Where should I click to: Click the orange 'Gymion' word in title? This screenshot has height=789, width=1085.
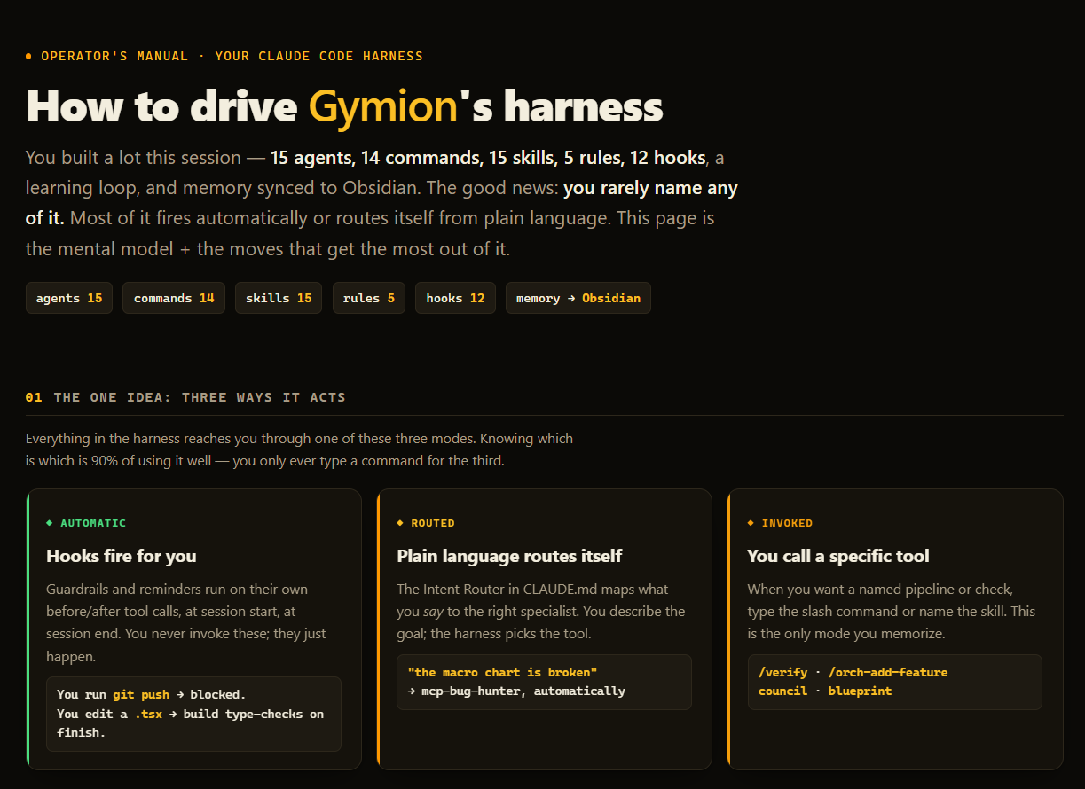(x=382, y=106)
